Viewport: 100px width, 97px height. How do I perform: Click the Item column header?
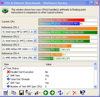tap(23, 64)
